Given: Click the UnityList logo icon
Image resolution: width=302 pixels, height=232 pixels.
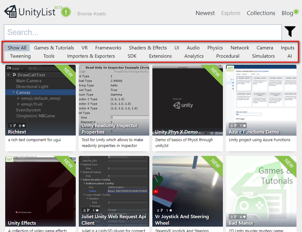Looking at the screenshot, I should point(11,12).
